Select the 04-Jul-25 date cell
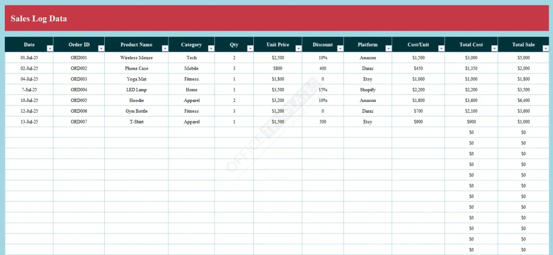The image size is (553, 255). [x=29, y=79]
